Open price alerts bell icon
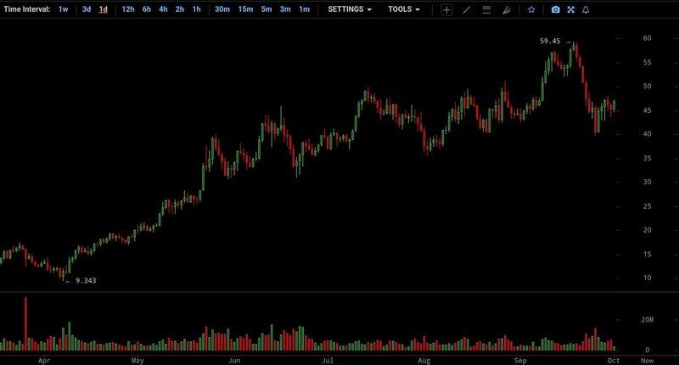This screenshot has width=679, height=365. (x=585, y=9)
